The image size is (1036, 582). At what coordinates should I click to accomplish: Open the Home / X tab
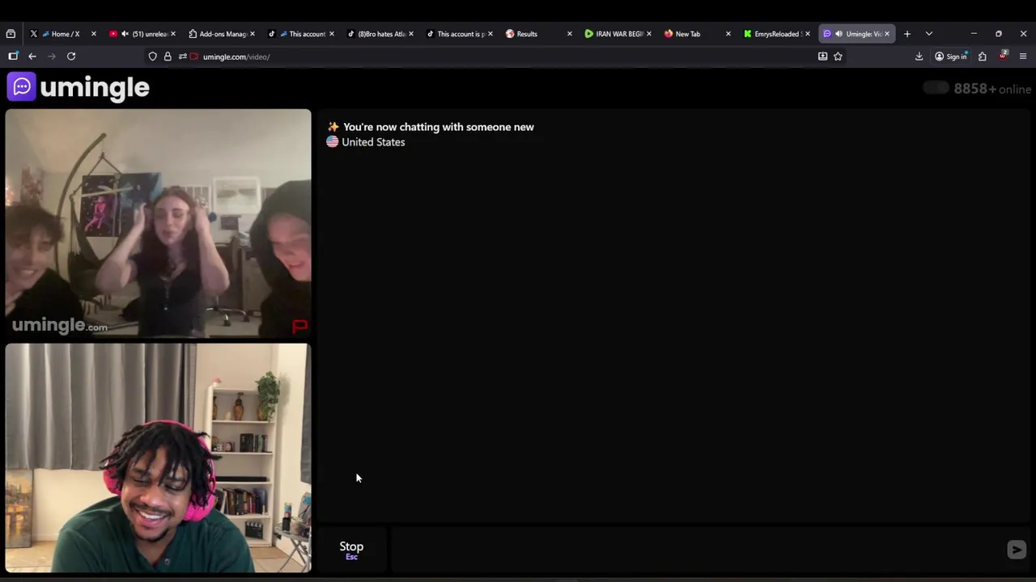65,34
